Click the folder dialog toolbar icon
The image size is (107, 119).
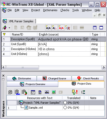pyautogui.click(x=29, y=28)
